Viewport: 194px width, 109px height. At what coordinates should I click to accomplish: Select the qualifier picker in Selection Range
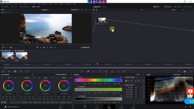[126, 81]
